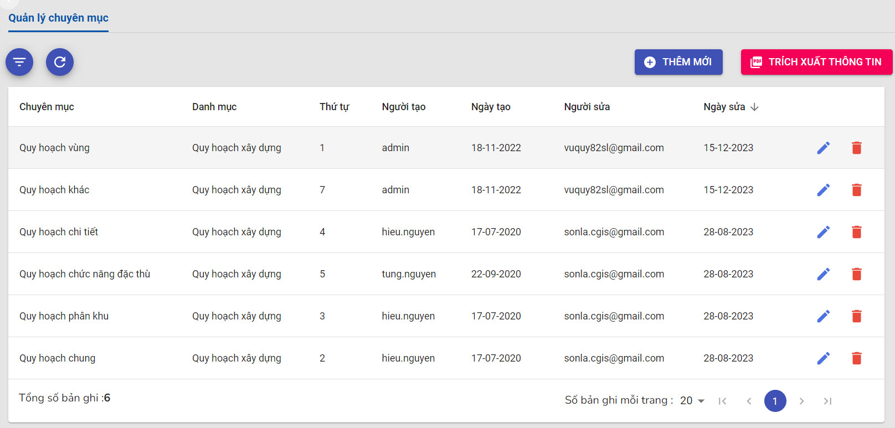Click TRÍCH XUẤT THÔNG TIN export button
This screenshot has height=428, width=895.
(x=817, y=62)
